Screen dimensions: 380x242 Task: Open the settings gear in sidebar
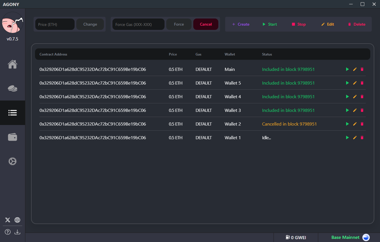coord(13,161)
